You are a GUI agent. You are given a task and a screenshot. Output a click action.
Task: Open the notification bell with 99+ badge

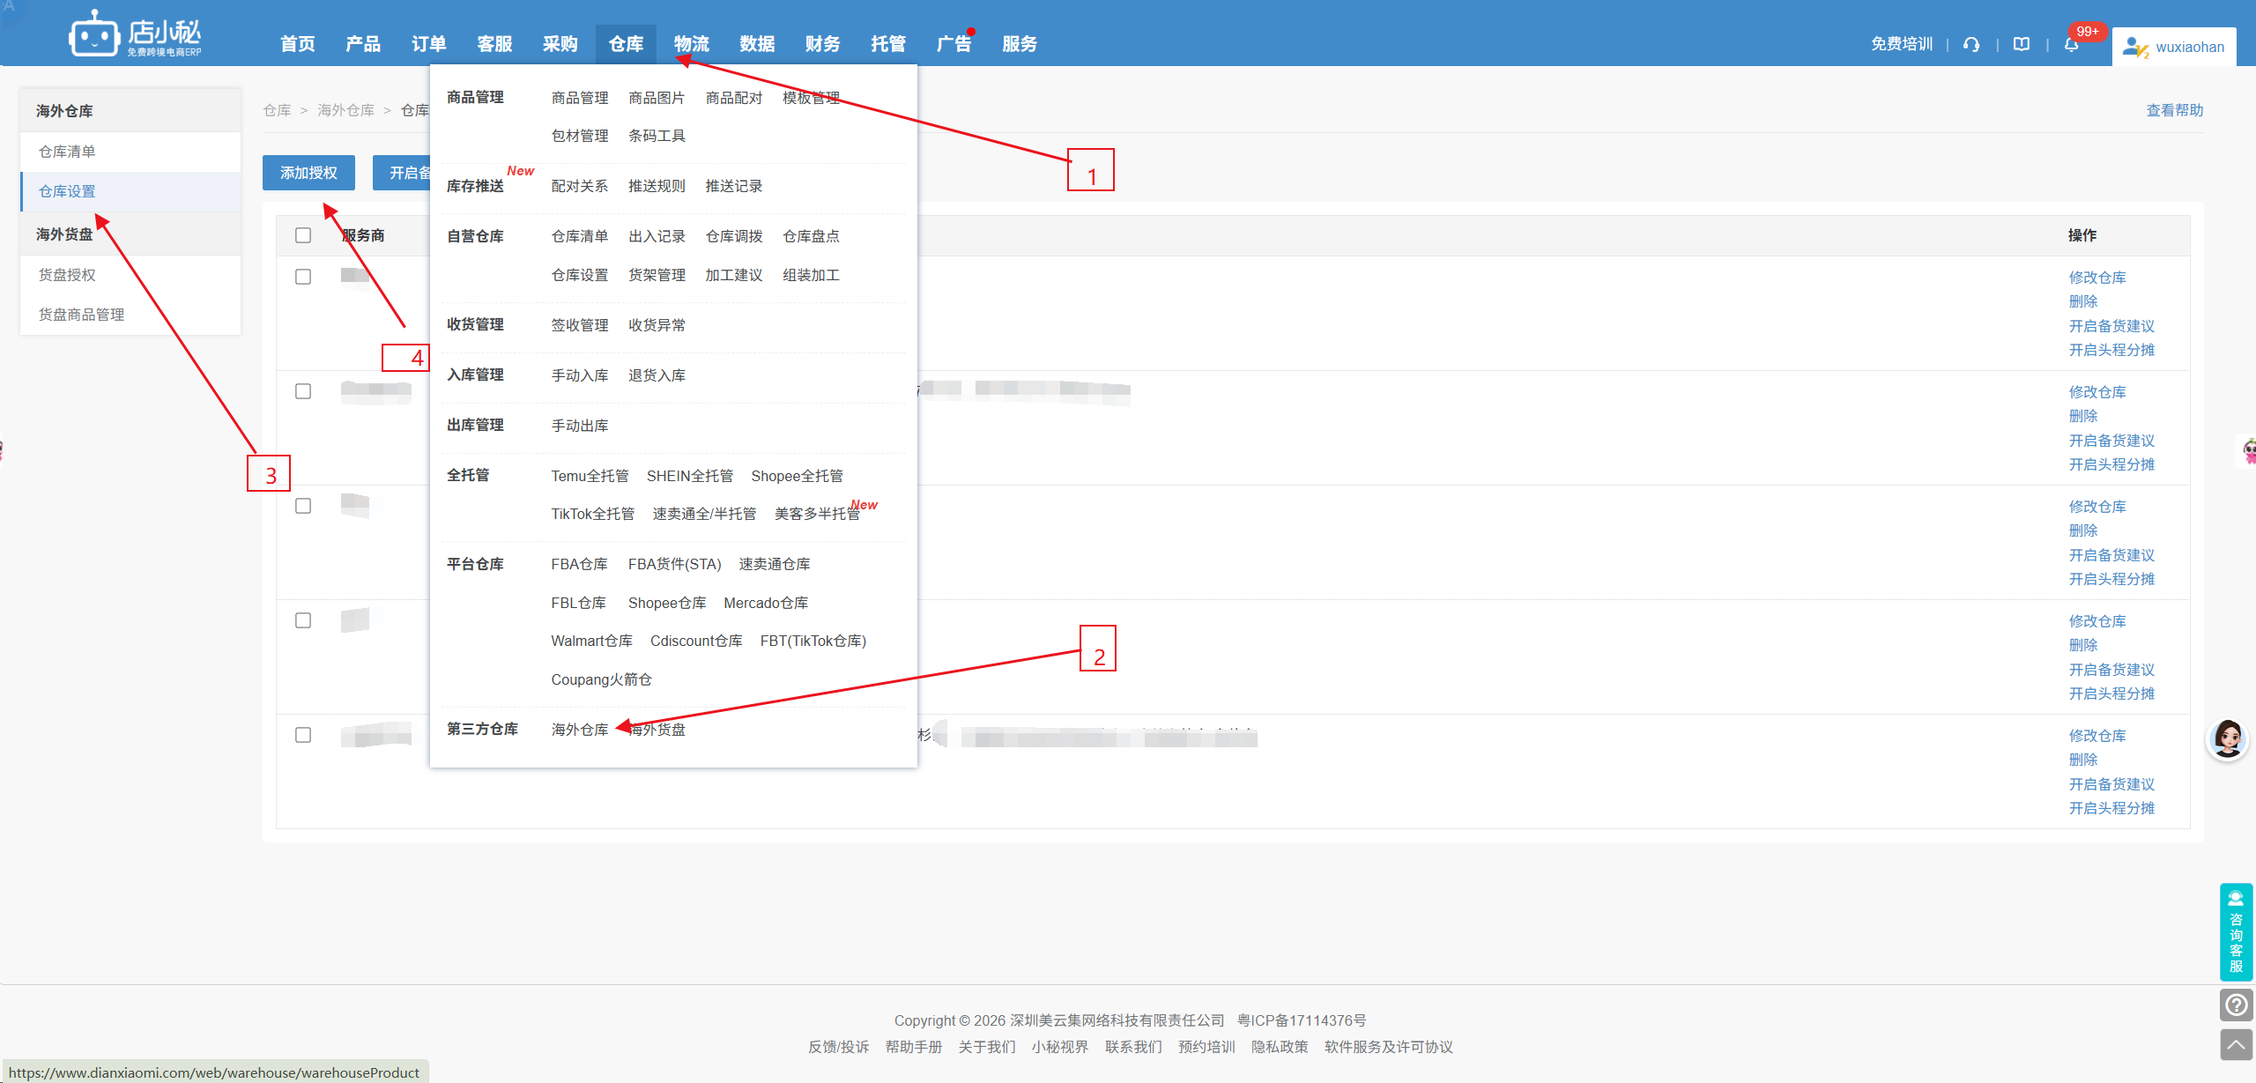(x=2072, y=45)
